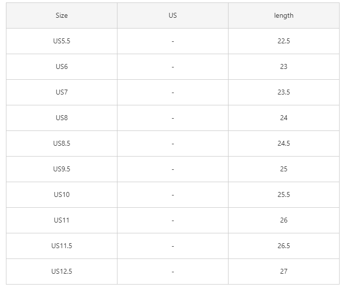Screen dimensions: 346x289
Task: Click the dash in the US10 row
Action: 173,195
